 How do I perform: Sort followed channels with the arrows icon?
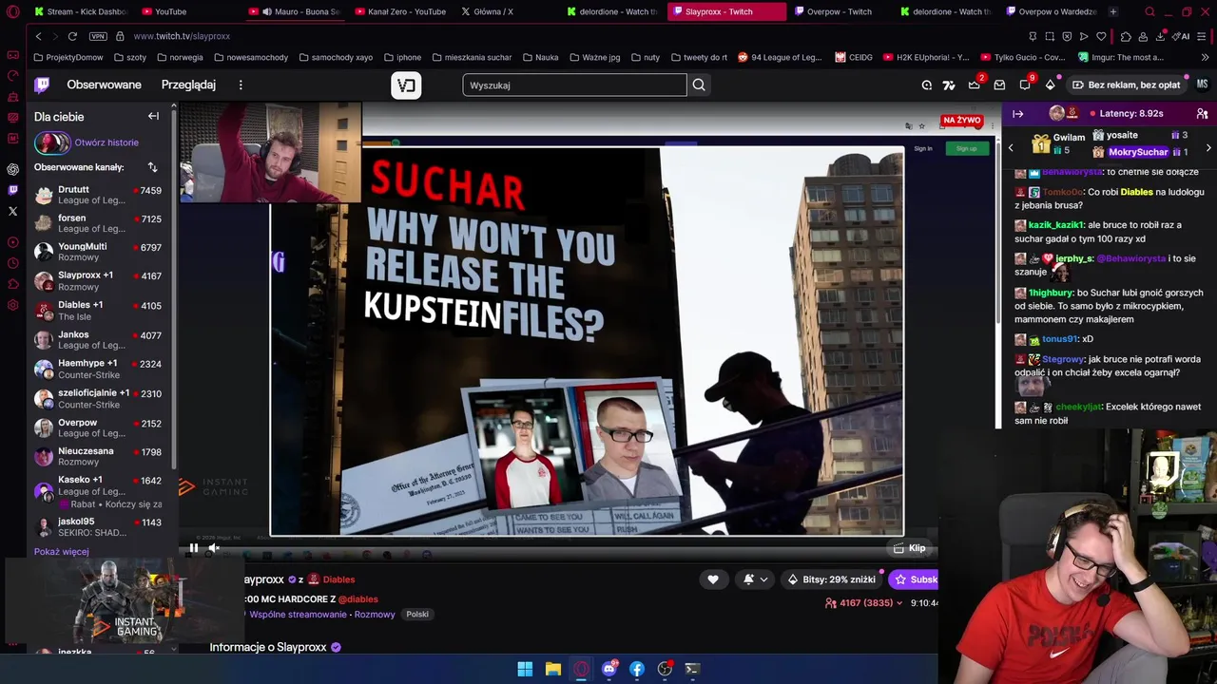(x=152, y=167)
